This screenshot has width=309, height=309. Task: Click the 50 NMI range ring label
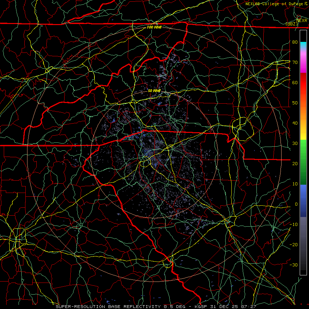click(x=154, y=91)
